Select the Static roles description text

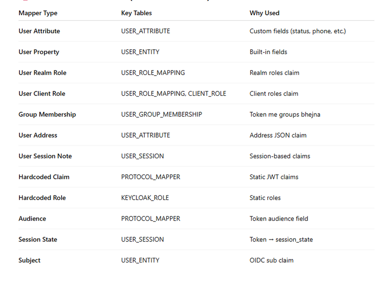tap(265, 198)
